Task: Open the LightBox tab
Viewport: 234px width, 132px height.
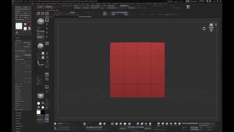Action: (x=40, y=7)
